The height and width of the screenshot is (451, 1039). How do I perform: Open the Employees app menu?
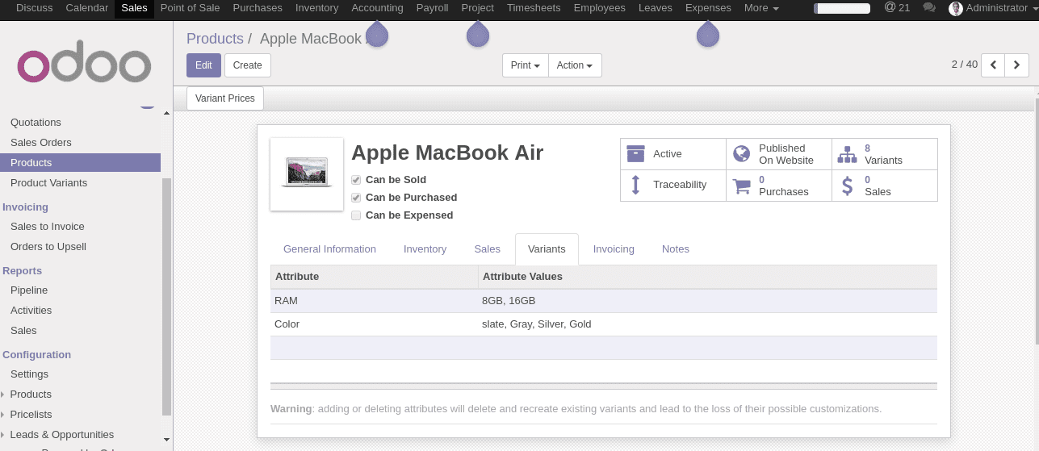(599, 8)
